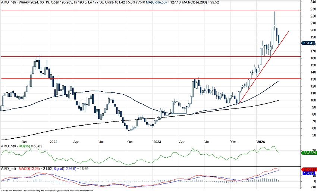The height and width of the screenshot is (192, 317).
Task: Click the 240 label on the price axis
Action: pos(314,2)
